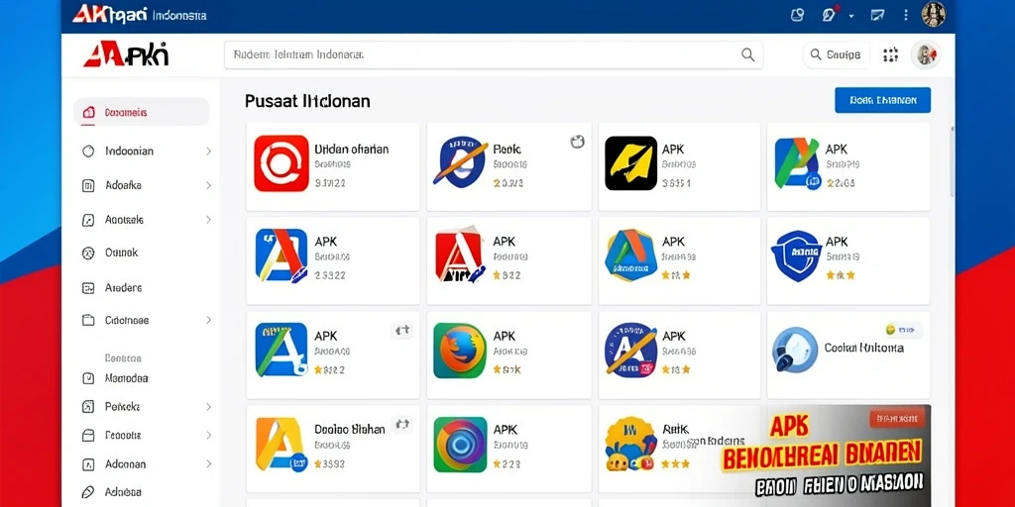Click the small badge on the Reek card
1015x507 pixels.
click(578, 142)
